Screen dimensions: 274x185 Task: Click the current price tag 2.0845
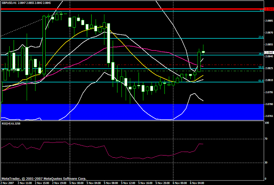click(x=269, y=52)
